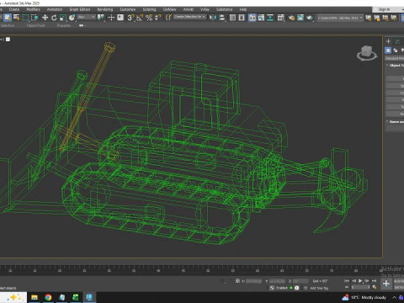Toggle the Ribbon display
This screenshot has width=404, height=303.
[252, 18]
